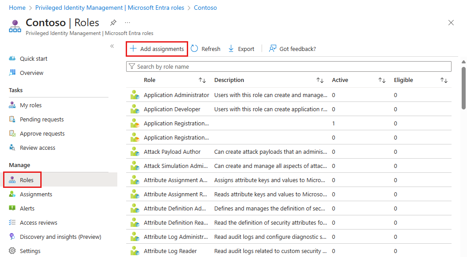Navigate to Home via the breadcrumb
This screenshot has width=467, height=257.
click(17, 8)
